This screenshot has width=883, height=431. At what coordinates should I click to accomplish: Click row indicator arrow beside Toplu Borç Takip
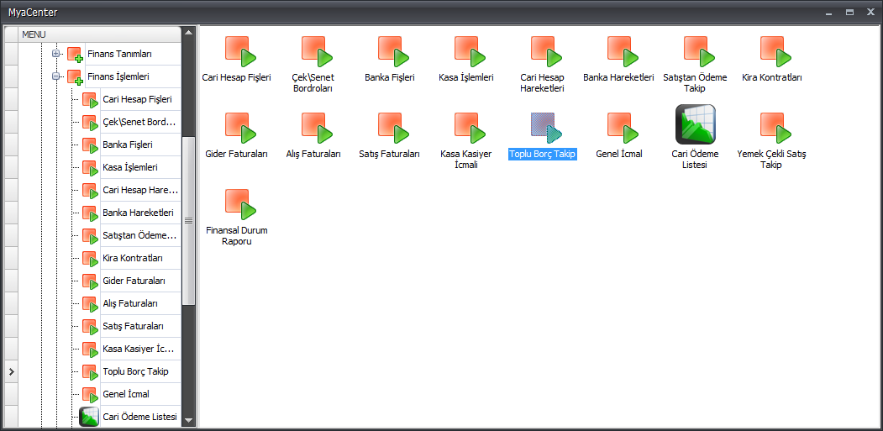click(11, 372)
